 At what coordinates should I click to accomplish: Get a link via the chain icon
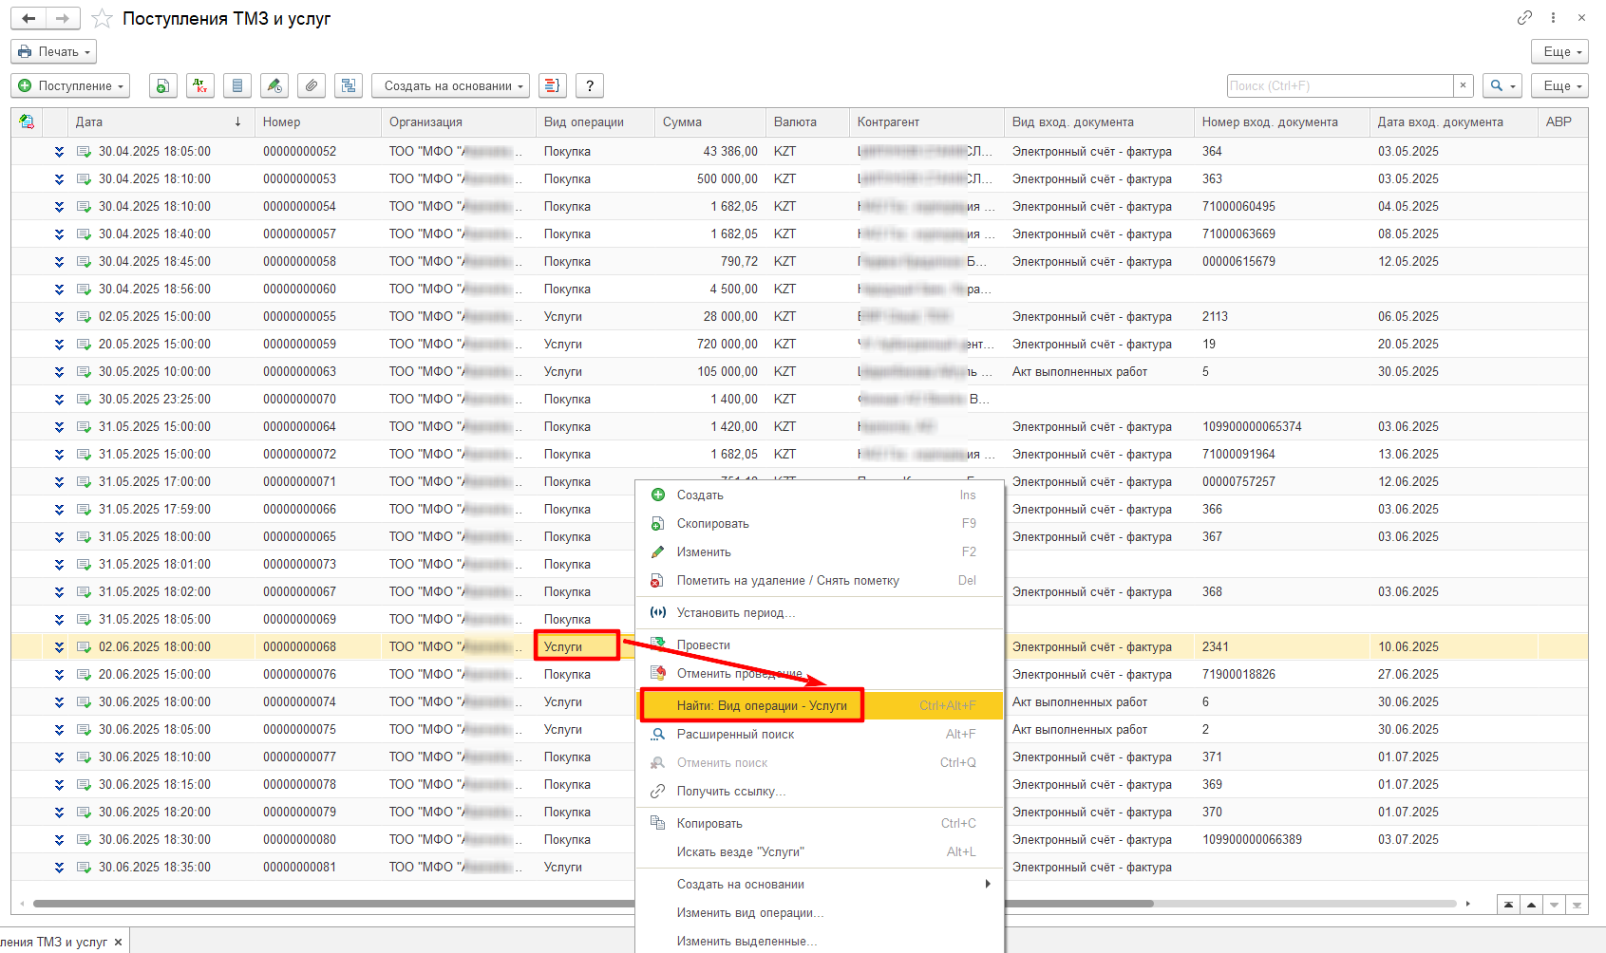(x=1524, y=18)
